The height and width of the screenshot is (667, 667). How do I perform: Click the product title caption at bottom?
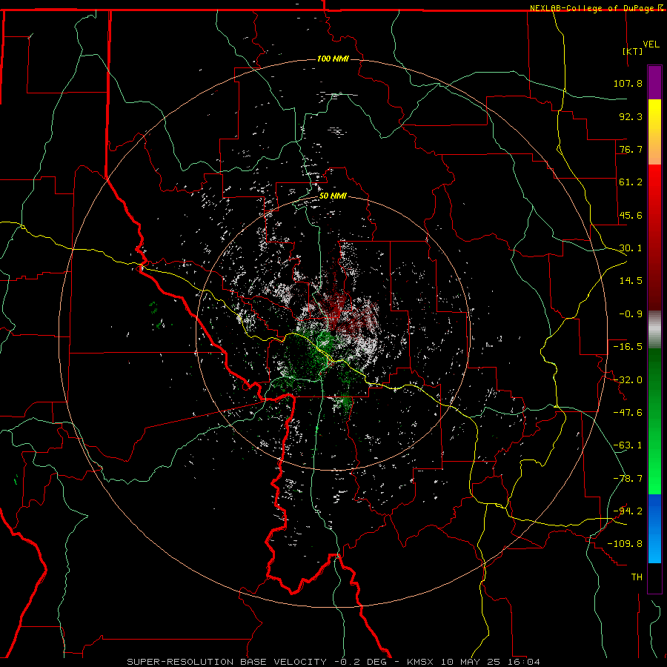coord(333,662)
